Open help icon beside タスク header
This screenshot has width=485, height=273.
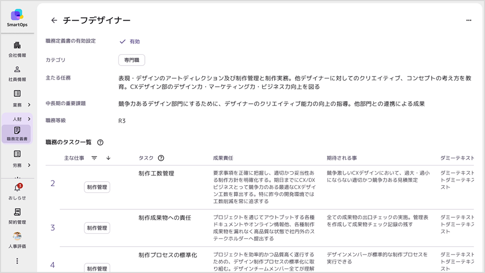click(161, 158)
